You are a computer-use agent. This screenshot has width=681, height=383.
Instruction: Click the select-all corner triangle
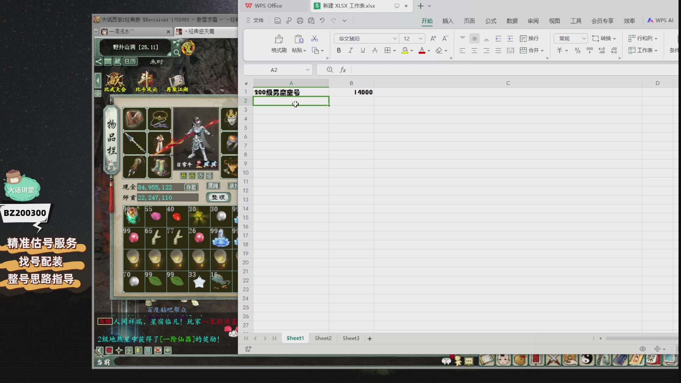point(246,83)
